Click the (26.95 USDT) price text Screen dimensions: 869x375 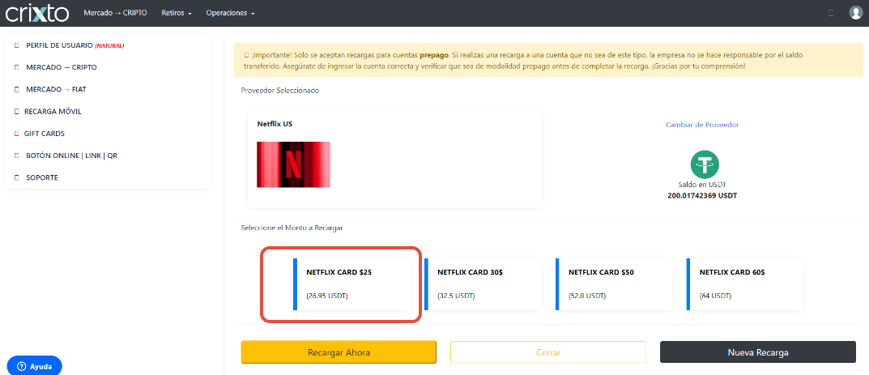coord(327,296)
